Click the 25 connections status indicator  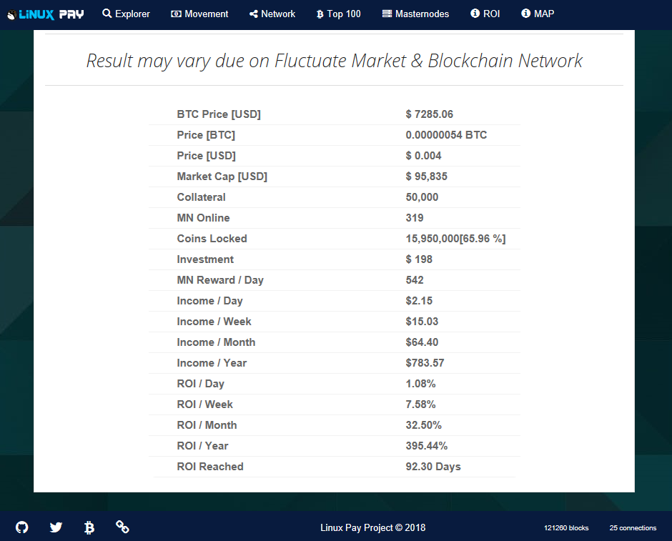click(x=633, y=528)
